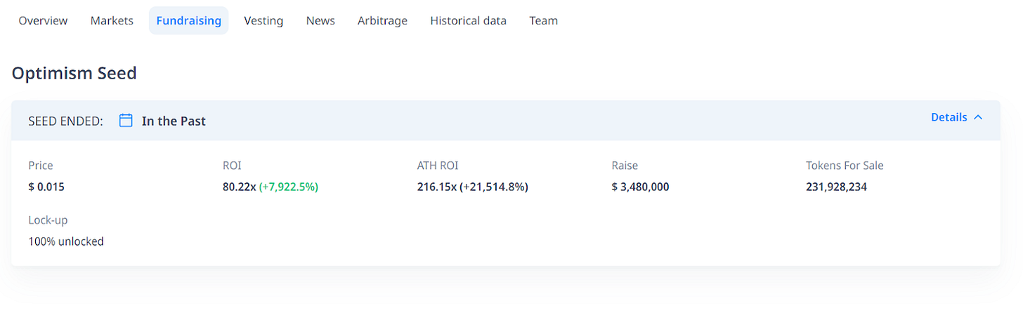This screenshot has height=315, width=1023.
Task: Go to the Vesting tab
Action: [x=263, y=20]
